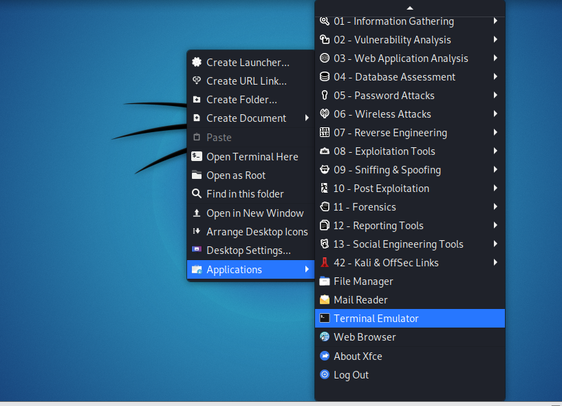Expand the 02 - Vulnerability Analysis arrow
This screenshot has height=406, width=562.
tap(495, 39)
